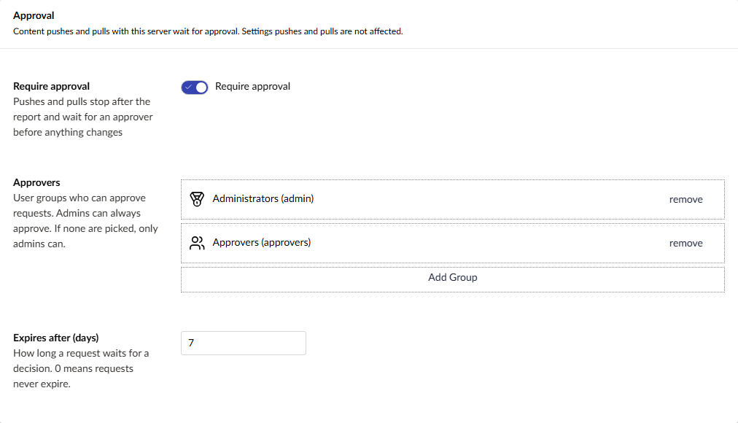
Task: Click 'Content pushes and pulls' description text
Action: coord(208,31)
